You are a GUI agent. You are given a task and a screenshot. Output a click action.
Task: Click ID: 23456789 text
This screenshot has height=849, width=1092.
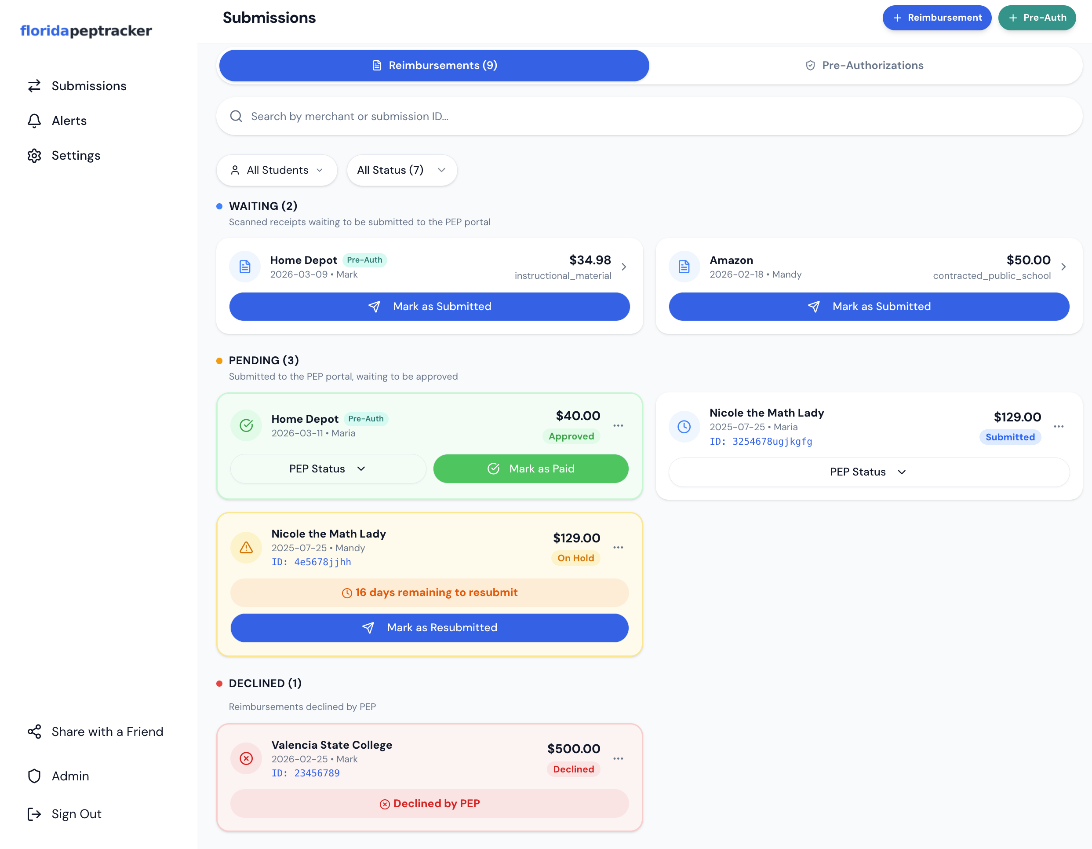pos(306,773)
